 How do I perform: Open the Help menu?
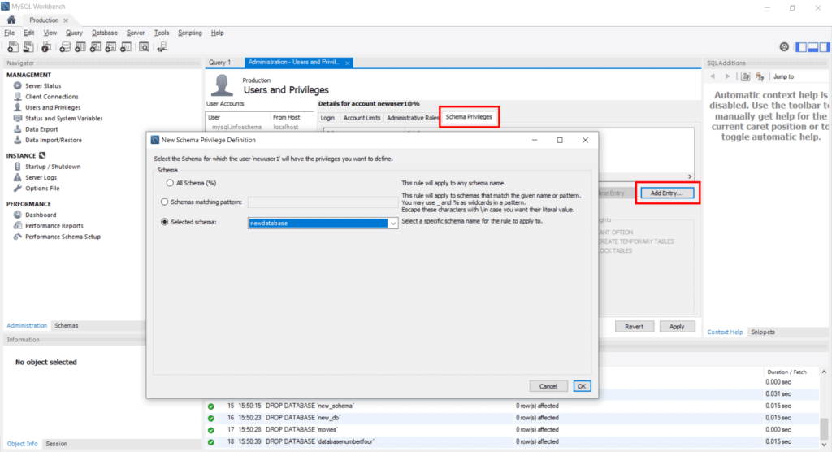tap(217, 33)
